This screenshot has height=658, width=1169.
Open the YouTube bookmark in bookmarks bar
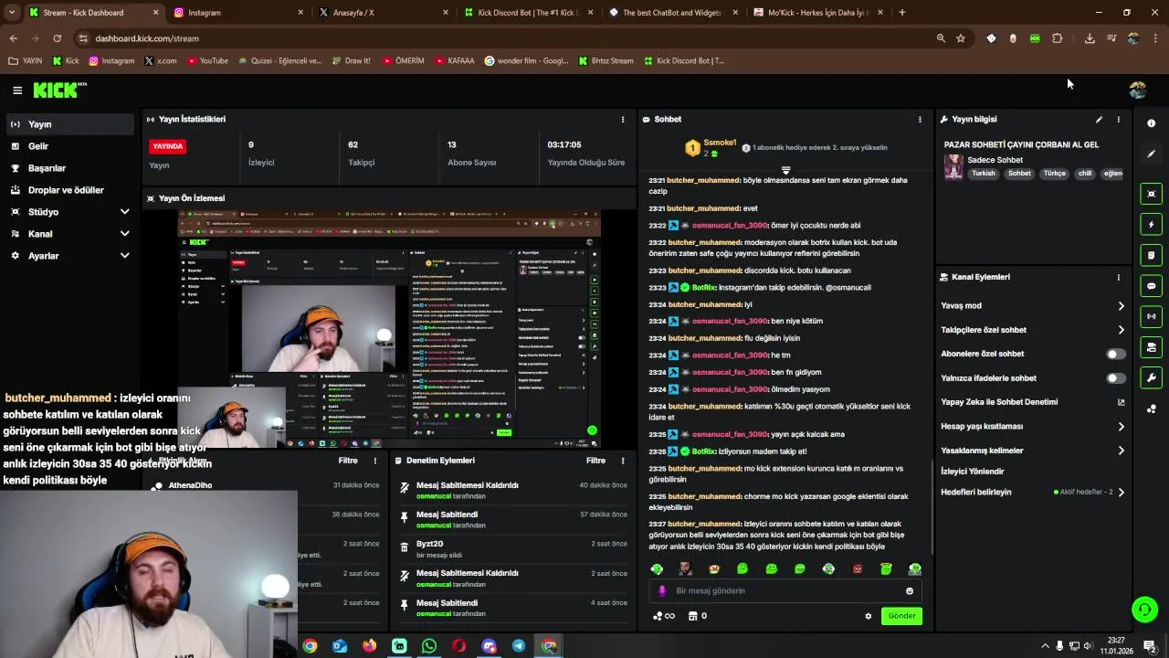pos(207,61)
